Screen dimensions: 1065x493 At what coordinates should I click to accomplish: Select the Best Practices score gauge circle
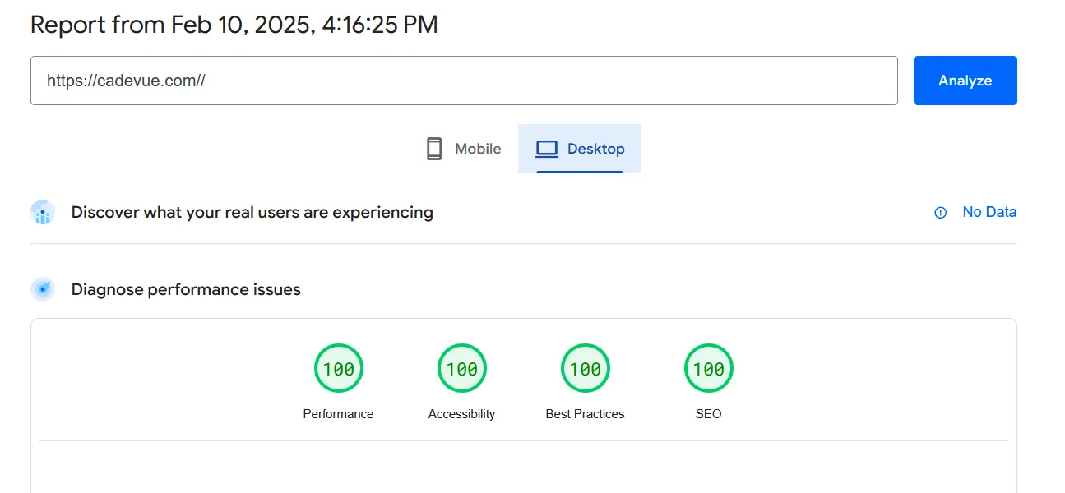585,368
